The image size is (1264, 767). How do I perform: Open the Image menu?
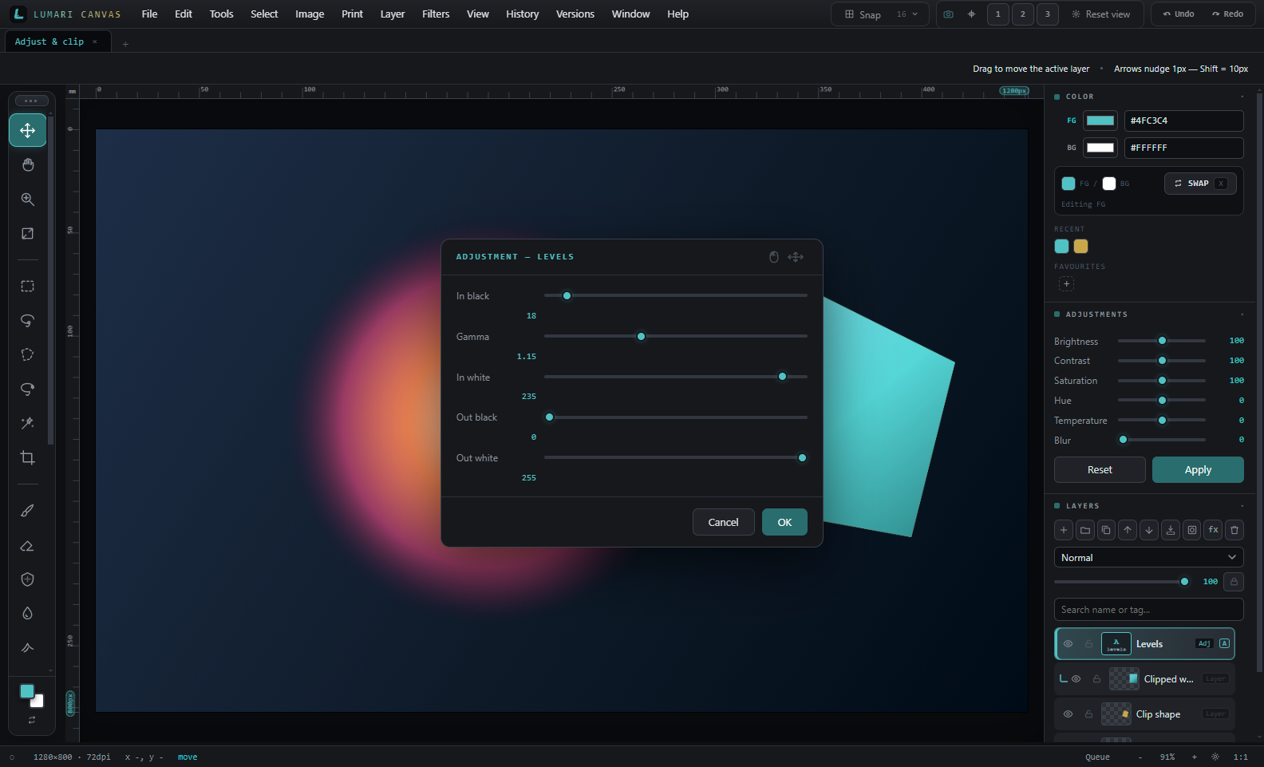[310, 14]
